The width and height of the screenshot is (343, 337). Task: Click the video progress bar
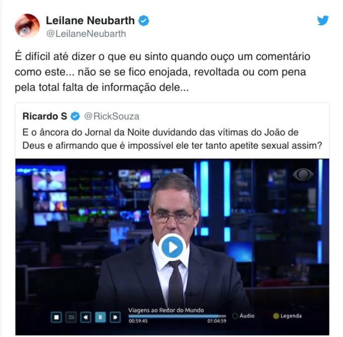[177, 316]
